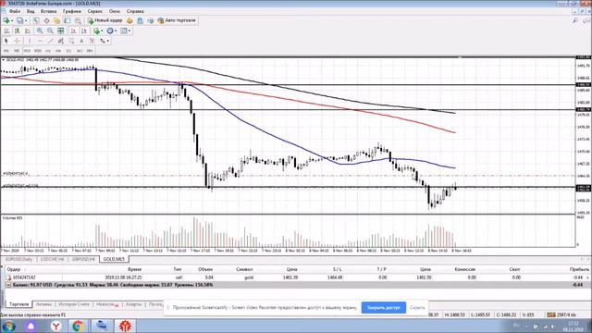Viewport: 592px width, 333px height.
Task: Click the connection status bars icon
Action: [x=551, y=314]
